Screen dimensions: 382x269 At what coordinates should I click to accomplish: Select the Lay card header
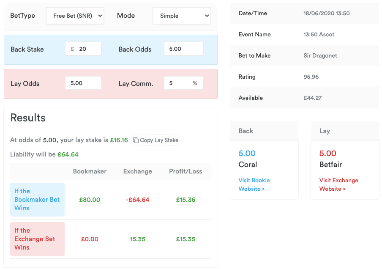coord(345,131)
